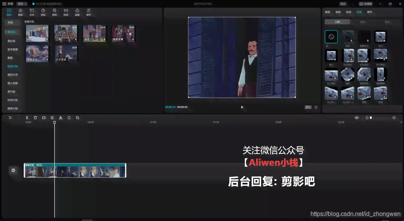
Task: Choose the 放大 zoom-in animation thumbnail
Action: (380, 37)
